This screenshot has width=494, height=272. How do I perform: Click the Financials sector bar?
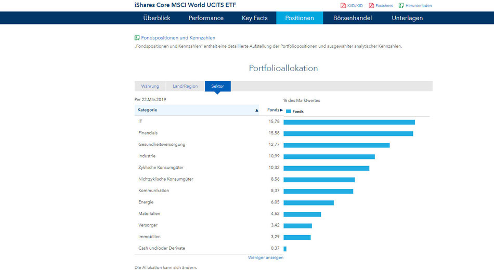tap(348, 133)
